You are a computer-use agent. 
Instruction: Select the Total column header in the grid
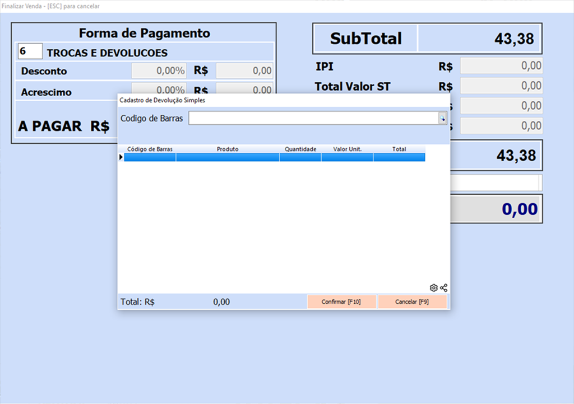pos(399,149)
